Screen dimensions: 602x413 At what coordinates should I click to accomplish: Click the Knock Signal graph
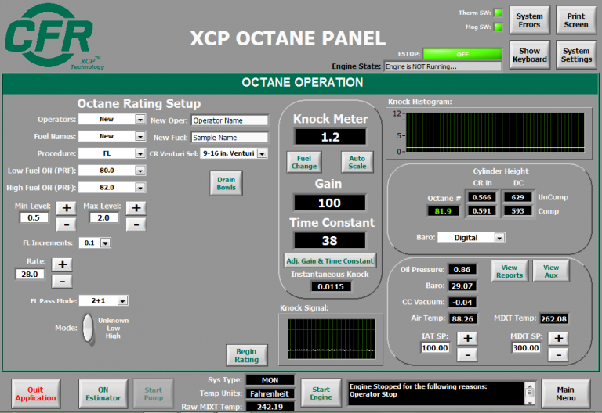(332, 339)
